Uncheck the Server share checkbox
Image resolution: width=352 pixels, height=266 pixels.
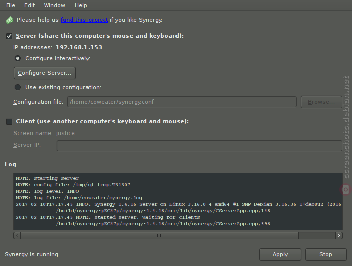pos(9,36)
